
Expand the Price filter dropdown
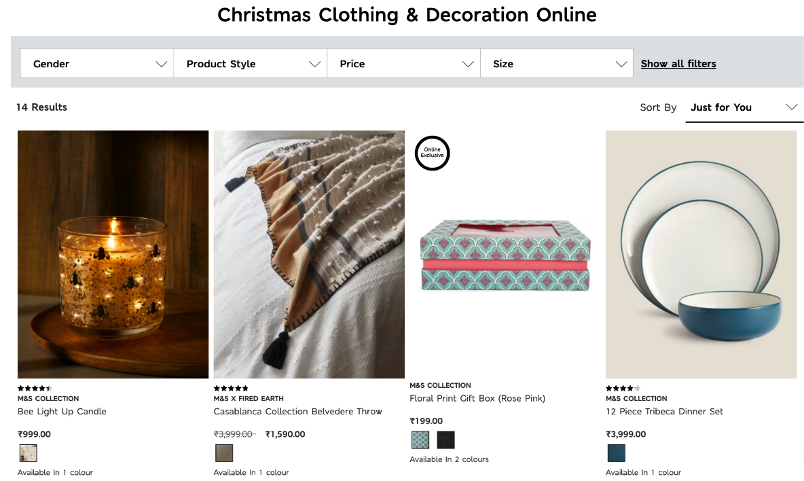point(404,64)
